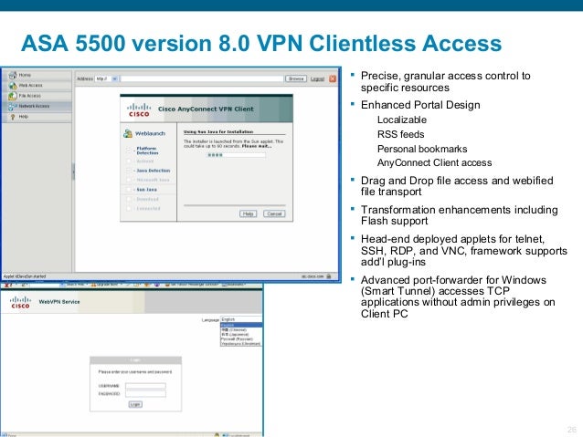The height and width of the screenshot is (437, 583).
Task: Open the Language dropdown on WebVPN page
Action: (x=241, y=319)
